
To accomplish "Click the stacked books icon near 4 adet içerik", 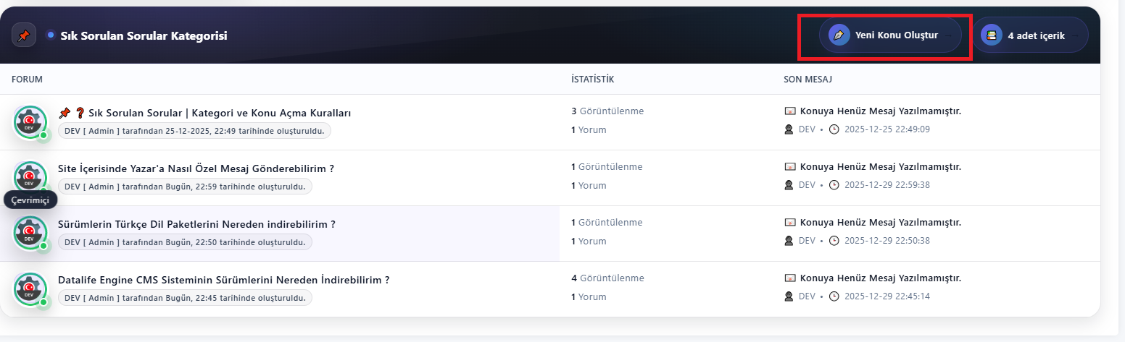I will point(992,35).
